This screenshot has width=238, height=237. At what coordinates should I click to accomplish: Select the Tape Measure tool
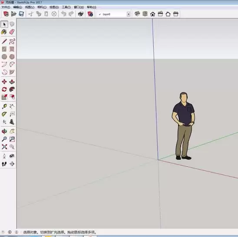tap(4, 106)
